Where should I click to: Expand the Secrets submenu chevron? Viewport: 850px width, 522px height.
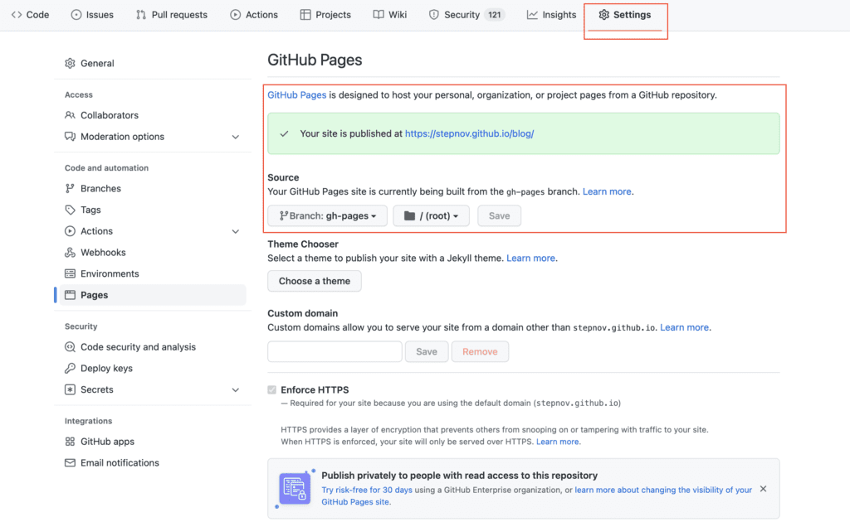(235, 390)
